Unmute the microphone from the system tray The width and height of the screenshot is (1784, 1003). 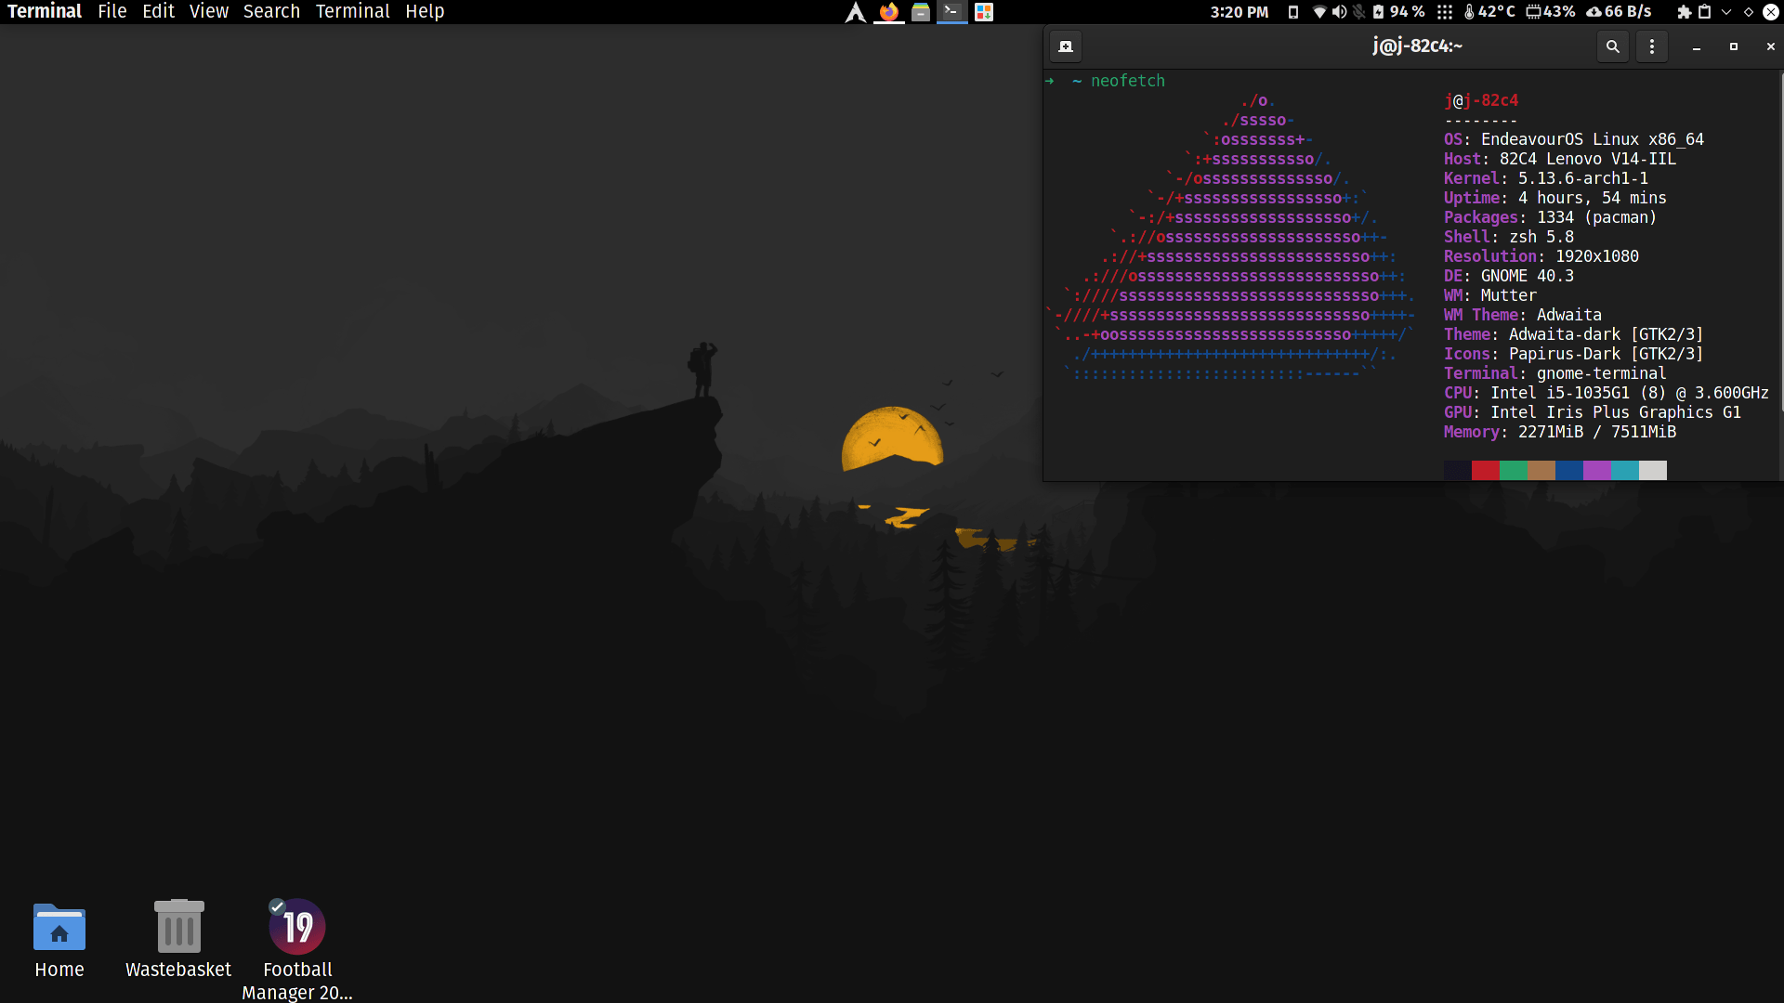1358,12
